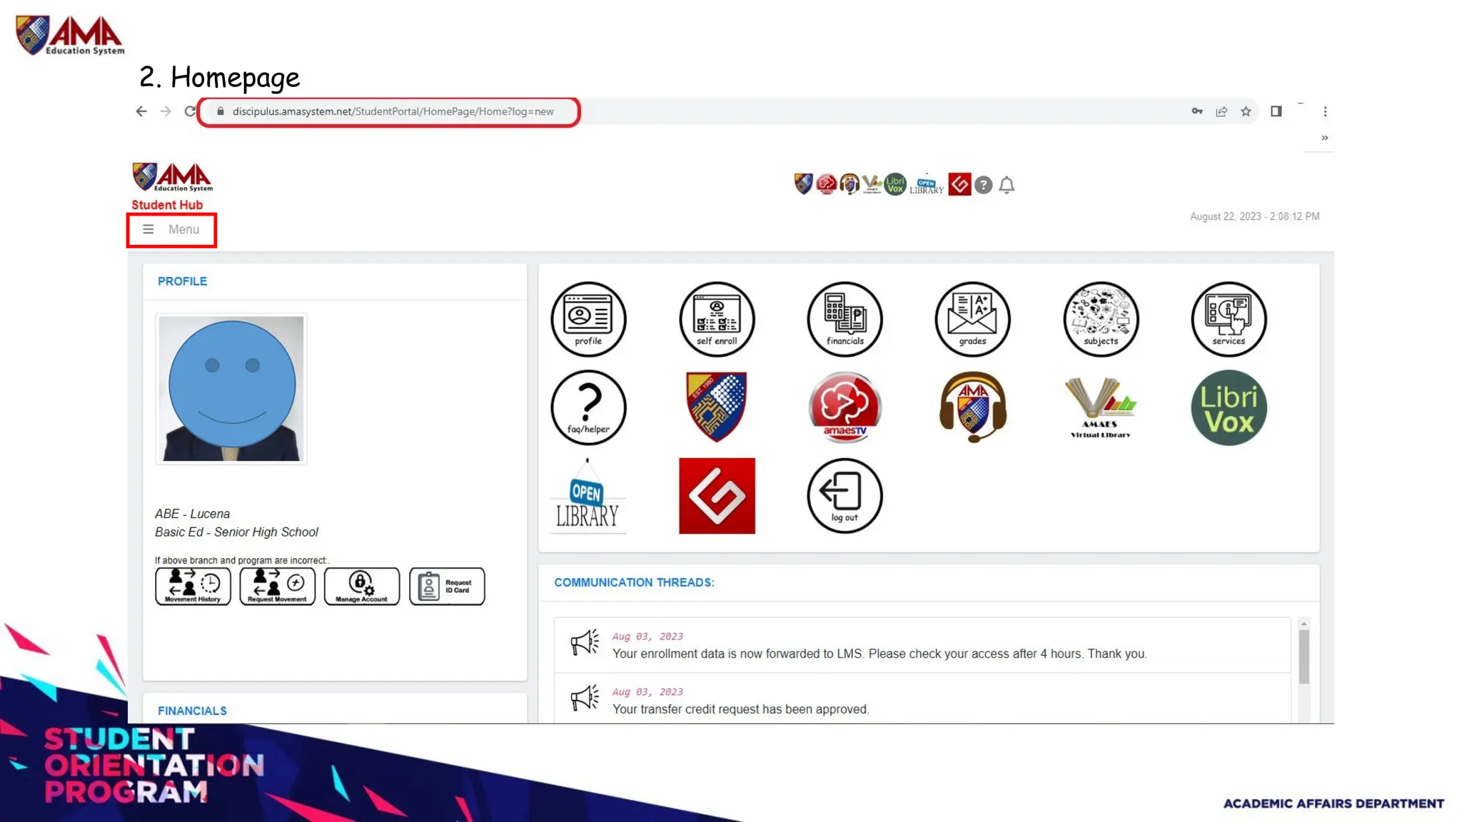Click the small LibriVox icon in header
The image size is (1462, 822).
895,185
